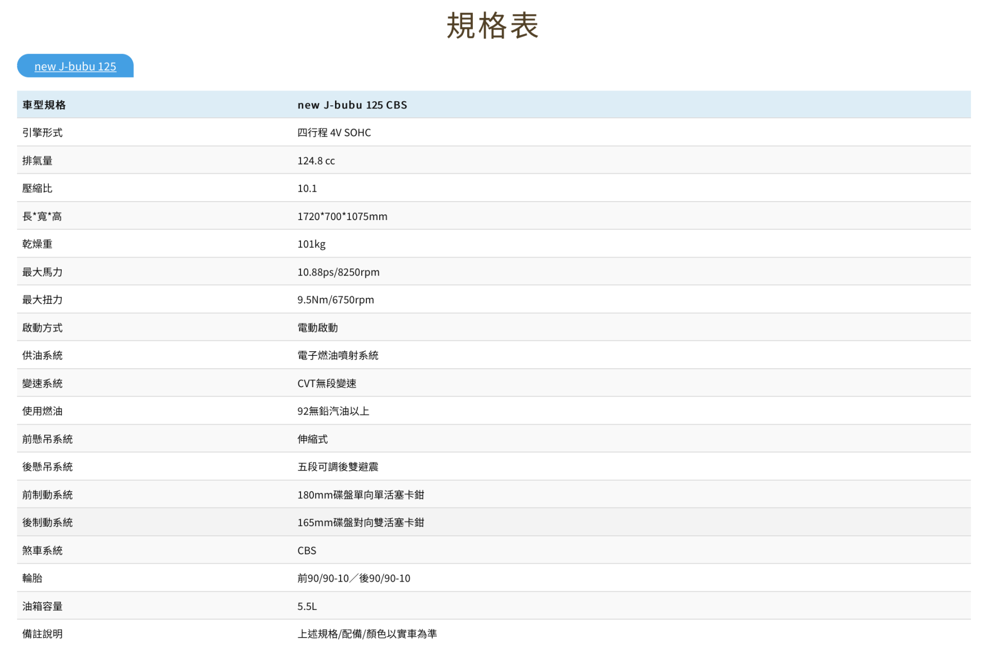Click the 規格表 page heading
Screen dimensions: 988x650
(493, 25)
